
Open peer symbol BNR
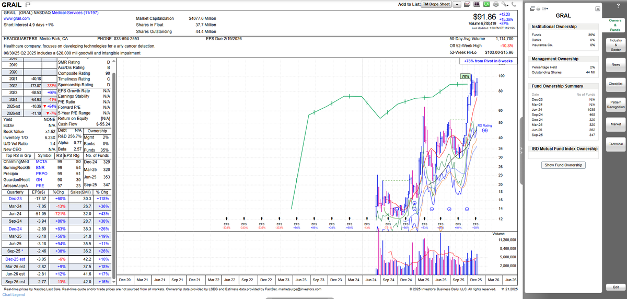[x=40, y=168]
